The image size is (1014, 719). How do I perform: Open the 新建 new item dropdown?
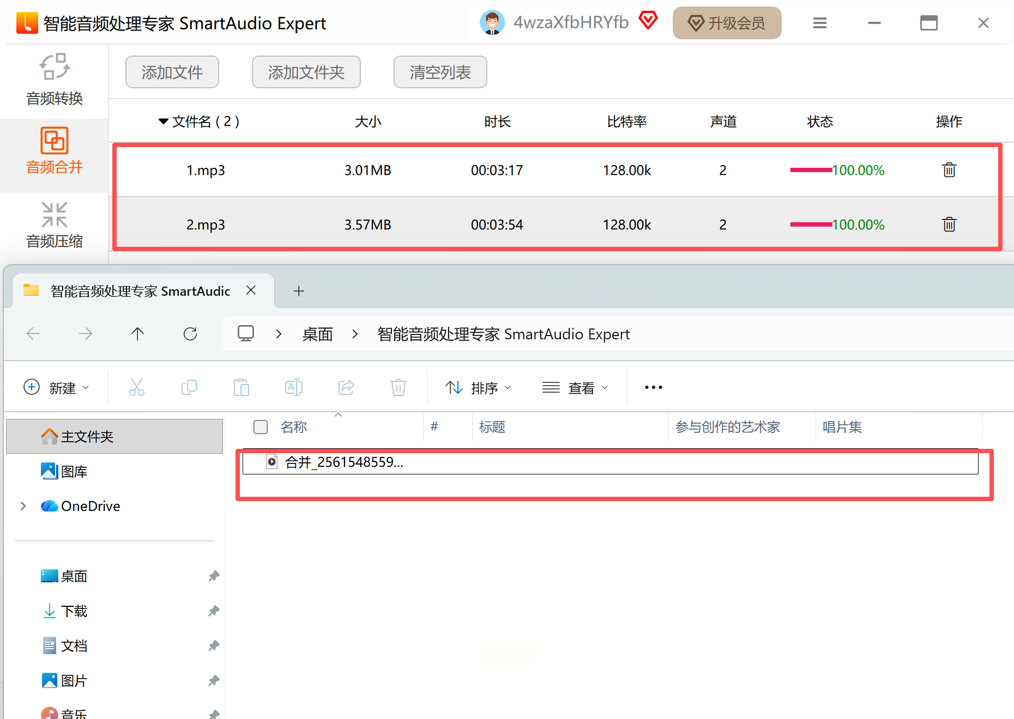coord(56,388)
